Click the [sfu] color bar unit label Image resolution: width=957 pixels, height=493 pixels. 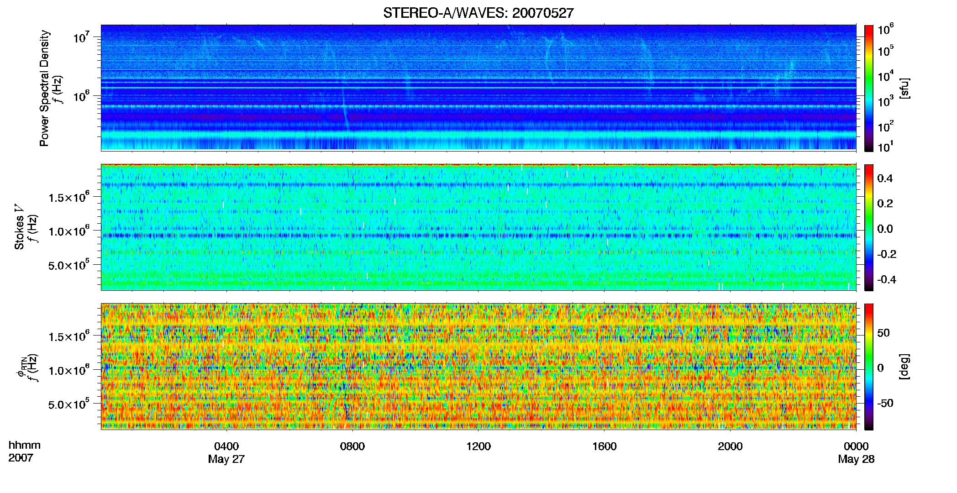click(904, 88)
